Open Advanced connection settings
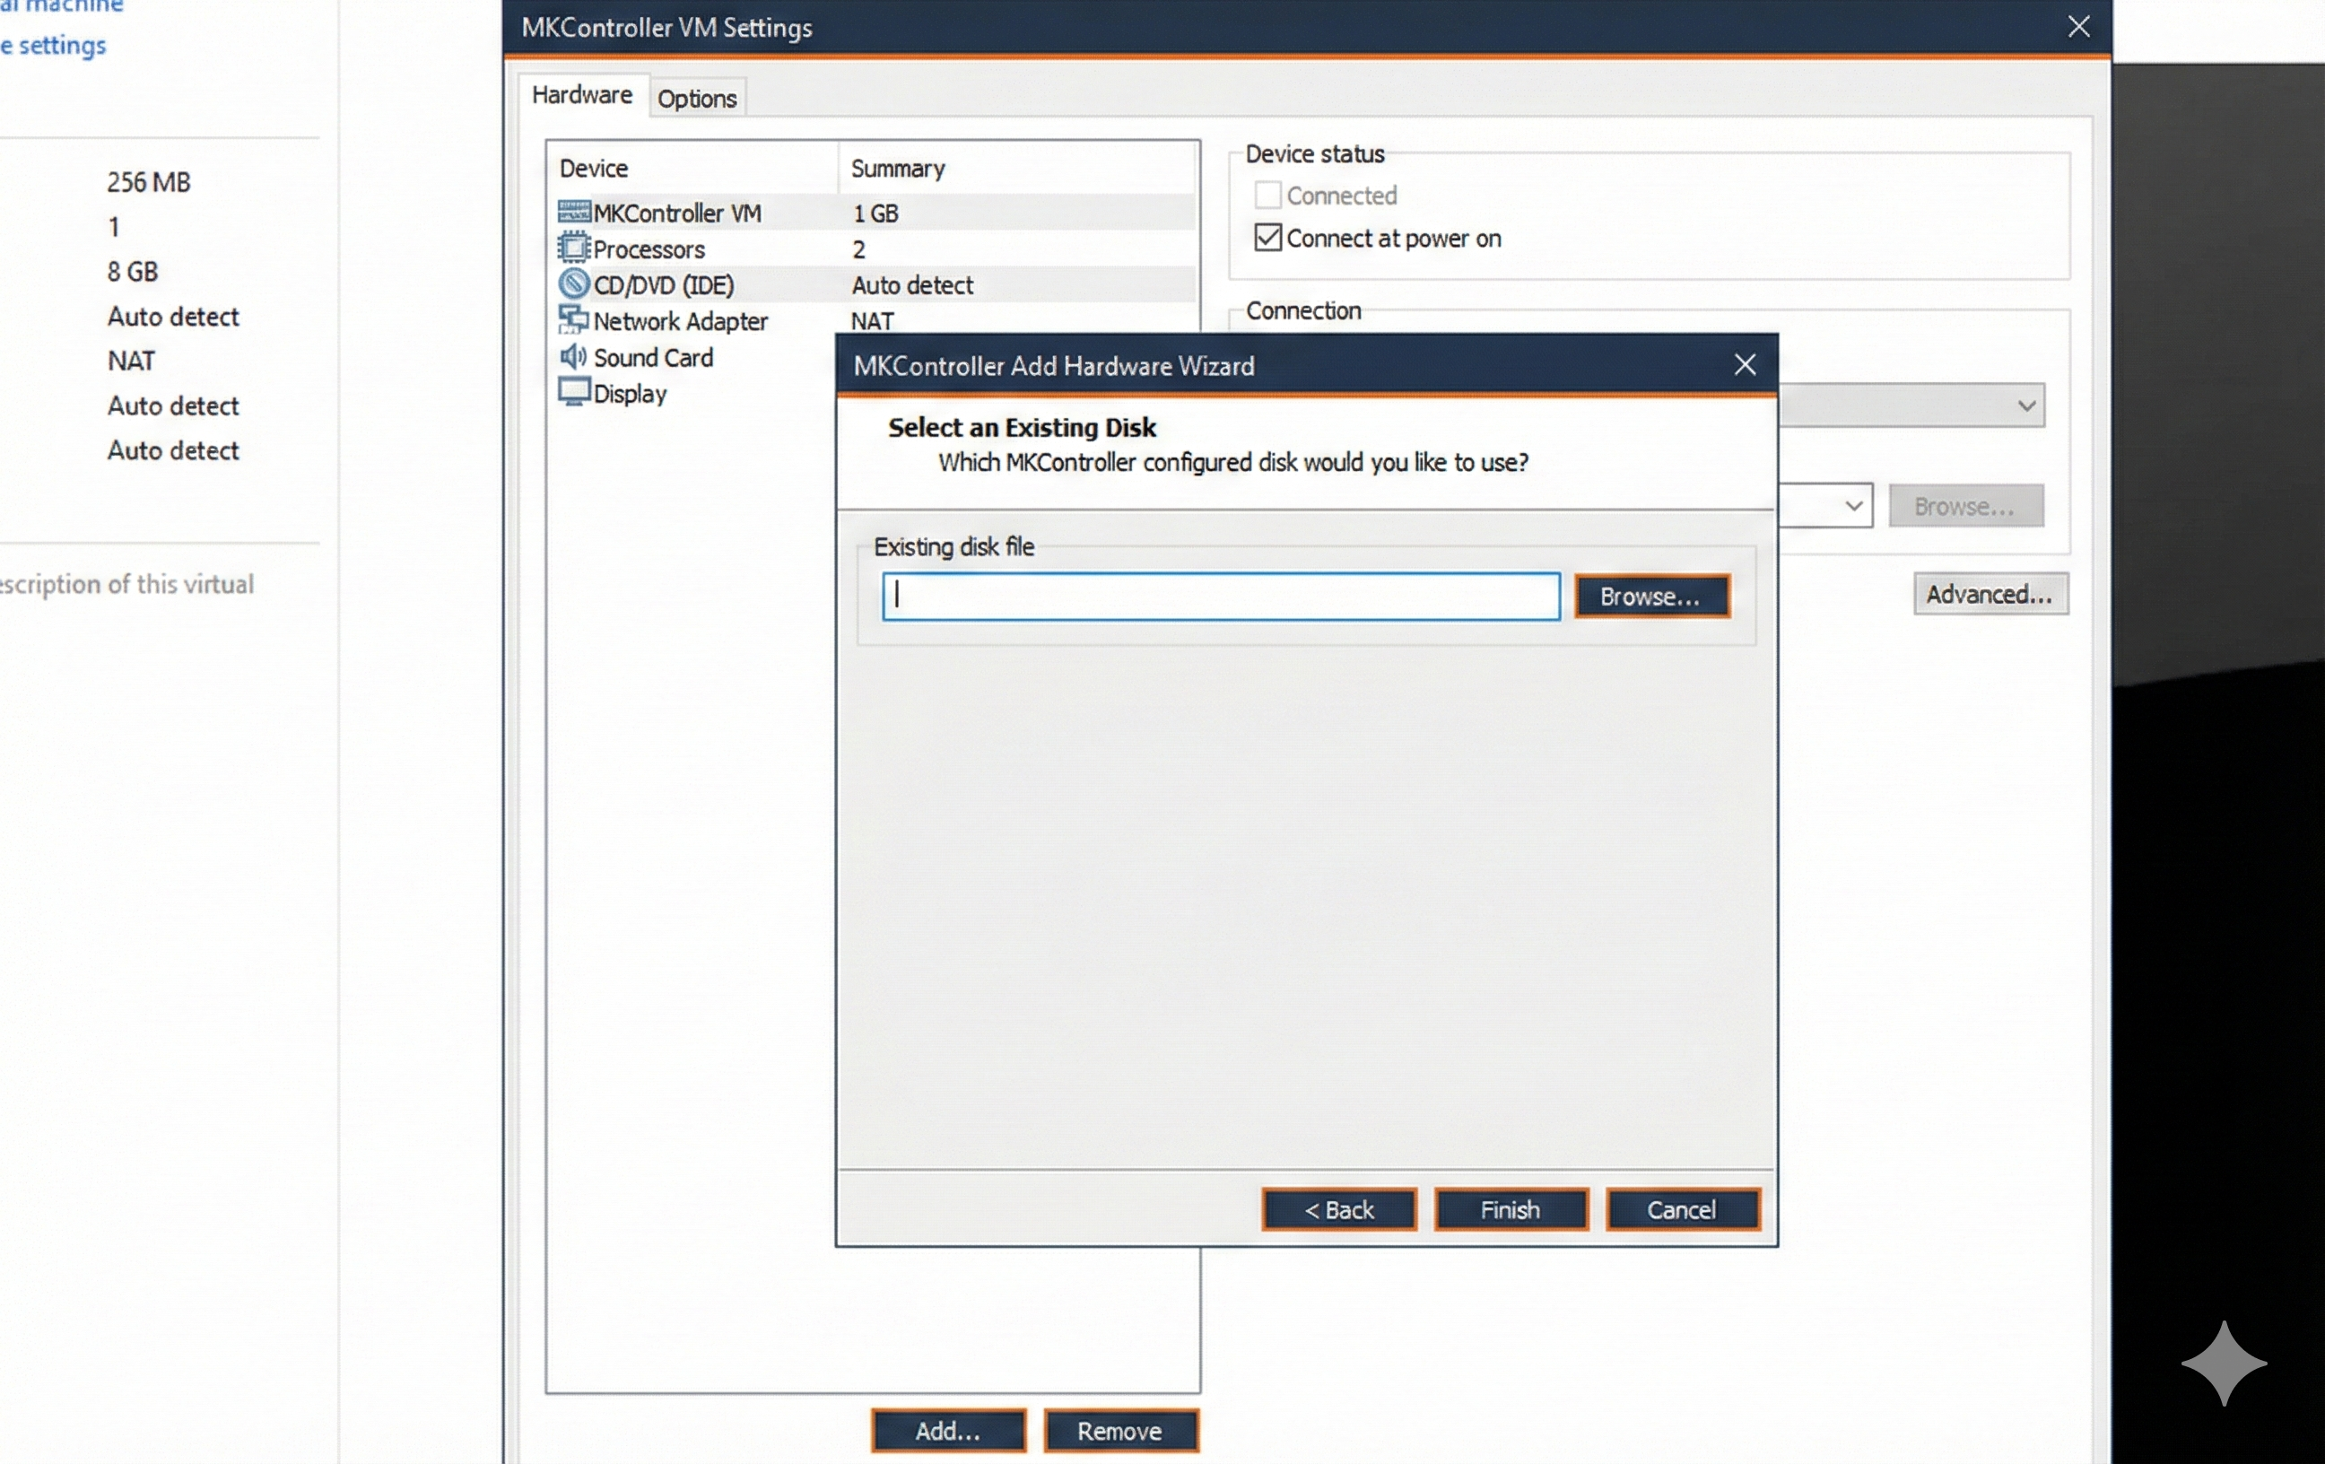Image resolution: width=2325 pixels, height=1464 pixels. [x=1990, y=594]
